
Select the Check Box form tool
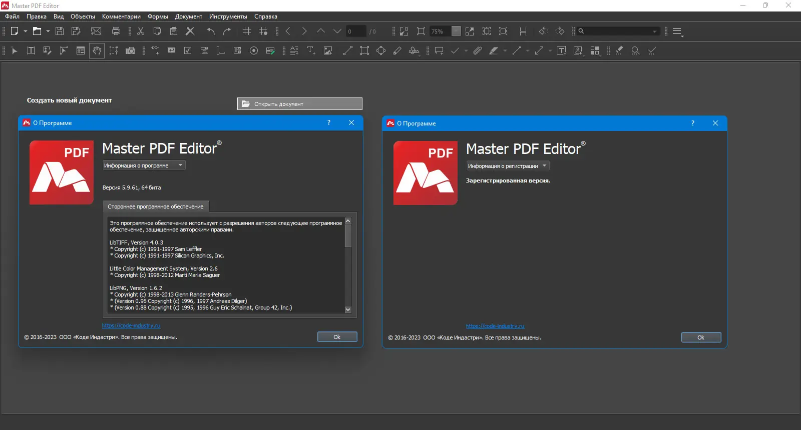(188, 50)
